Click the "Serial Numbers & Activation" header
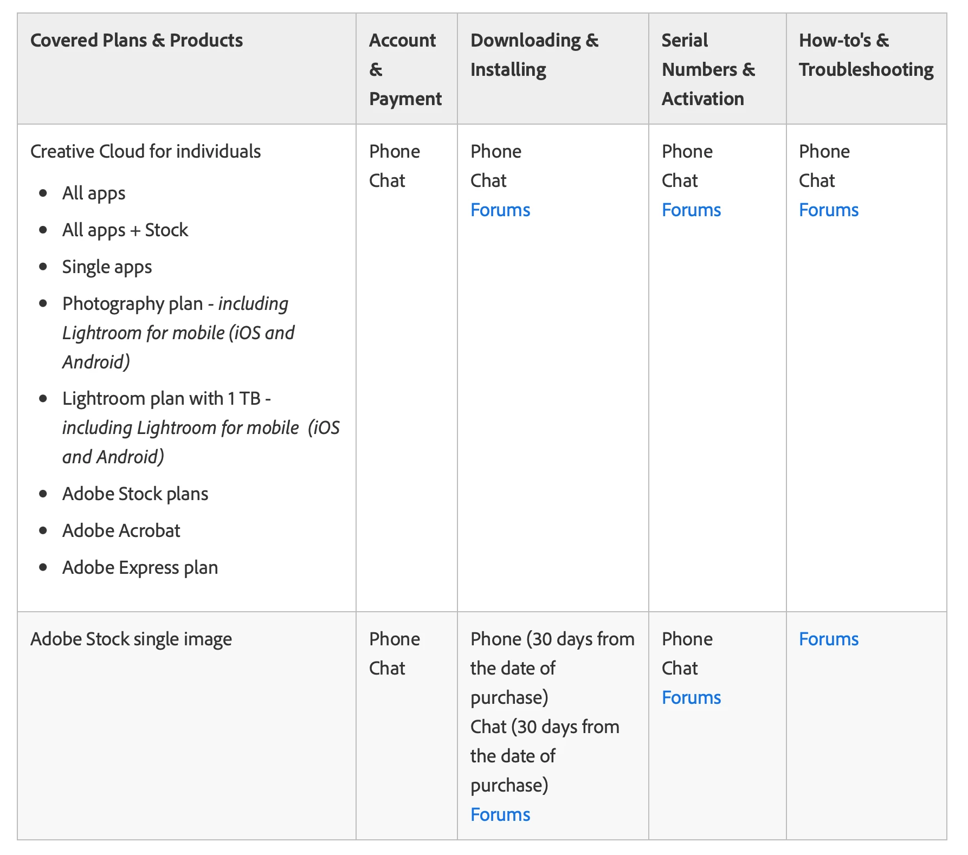The height and width of the screenshot is (855, 968). (708, 69)
